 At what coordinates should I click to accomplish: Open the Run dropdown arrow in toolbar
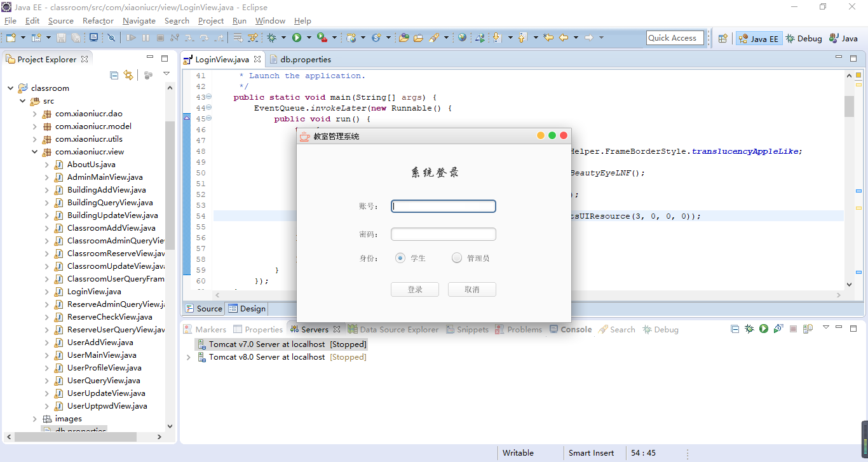(x=309, y=38)
